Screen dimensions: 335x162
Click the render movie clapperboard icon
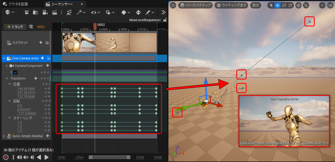pos(55,12)
